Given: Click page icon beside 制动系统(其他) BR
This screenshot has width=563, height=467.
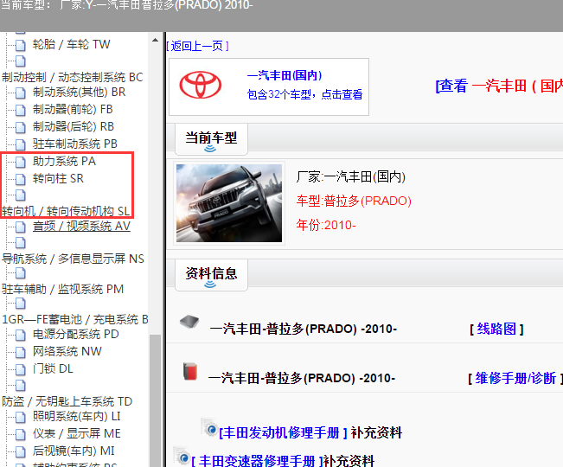Looking at the screenshot, I should [21, 93].
